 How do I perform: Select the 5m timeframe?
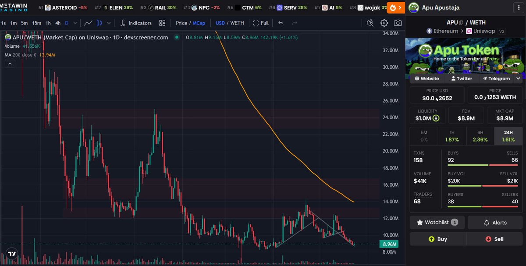click(x=25, y=23)
